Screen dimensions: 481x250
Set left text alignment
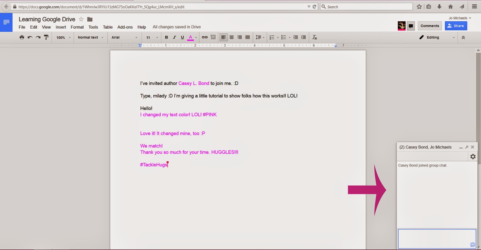pyautogui.click(x=223, y=37)
